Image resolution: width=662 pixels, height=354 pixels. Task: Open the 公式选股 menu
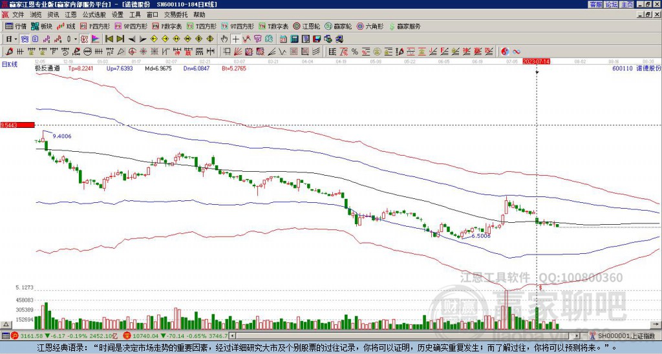(x=94, y=15)
